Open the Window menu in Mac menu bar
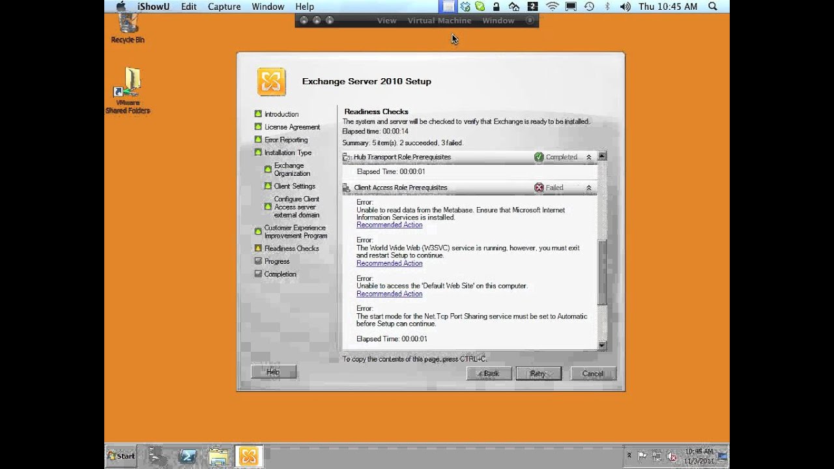This screenshot has width=834, height=469. tap(268, 7)
